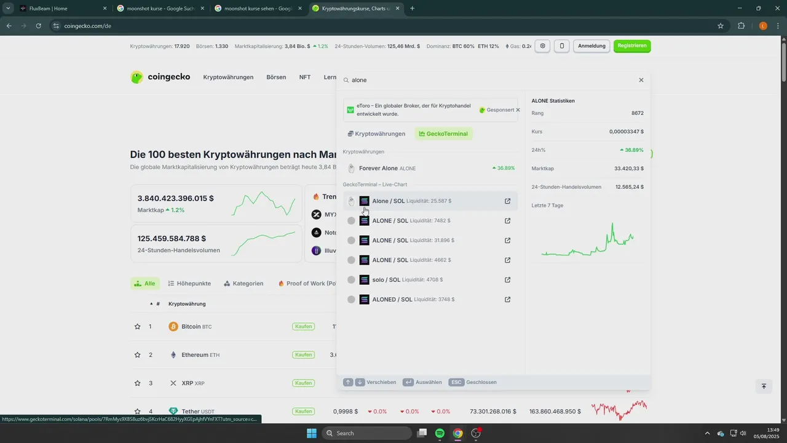
Task: Click the Anmeldung button
Action: [591, 46]
